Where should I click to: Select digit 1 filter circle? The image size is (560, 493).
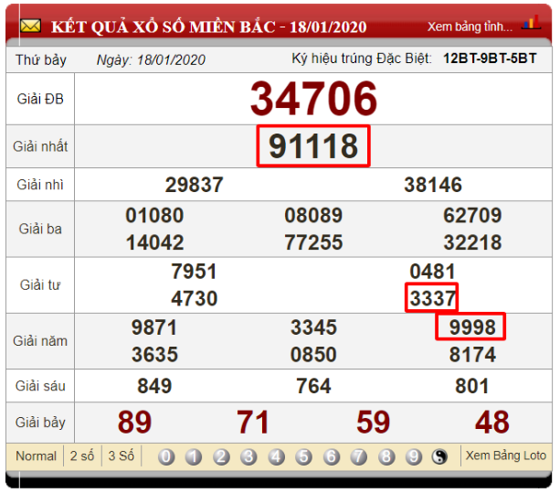(x=194, y=456)
